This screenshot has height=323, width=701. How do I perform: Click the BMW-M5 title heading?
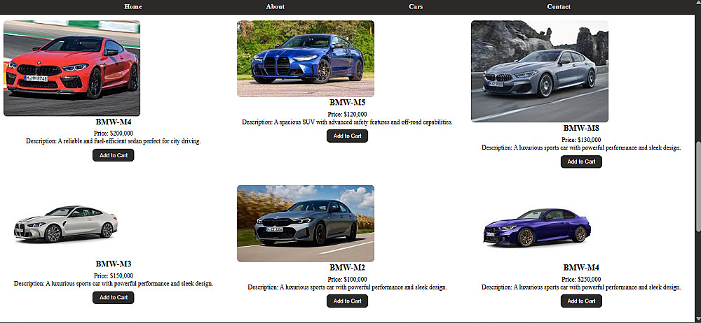348,103
